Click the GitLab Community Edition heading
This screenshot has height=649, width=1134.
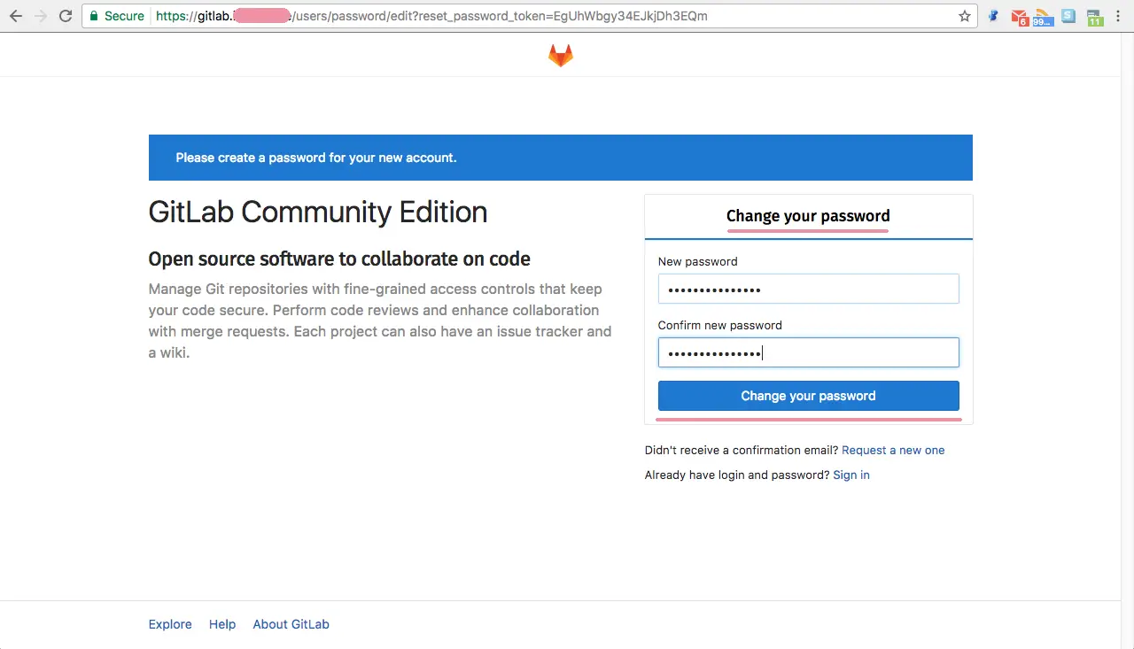pyautogui.click(x=318, y=212)
